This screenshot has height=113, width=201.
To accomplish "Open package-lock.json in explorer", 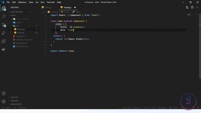I will pyautogui.click(x=24, y=40).
